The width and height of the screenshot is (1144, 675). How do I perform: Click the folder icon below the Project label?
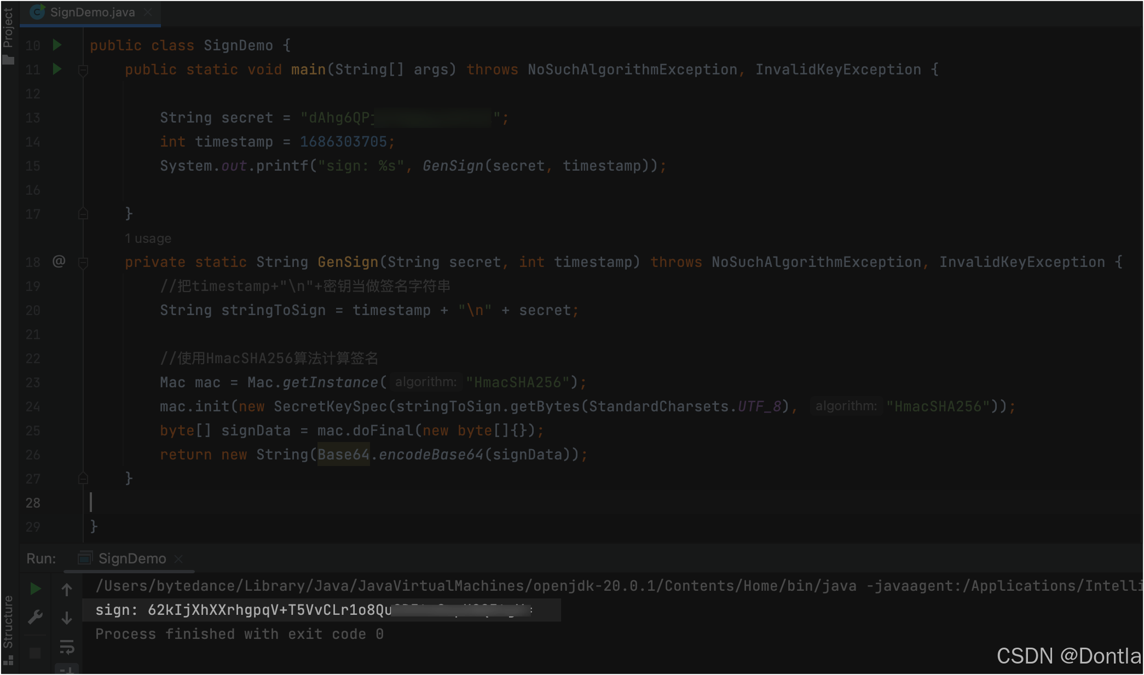pos(8,59)
